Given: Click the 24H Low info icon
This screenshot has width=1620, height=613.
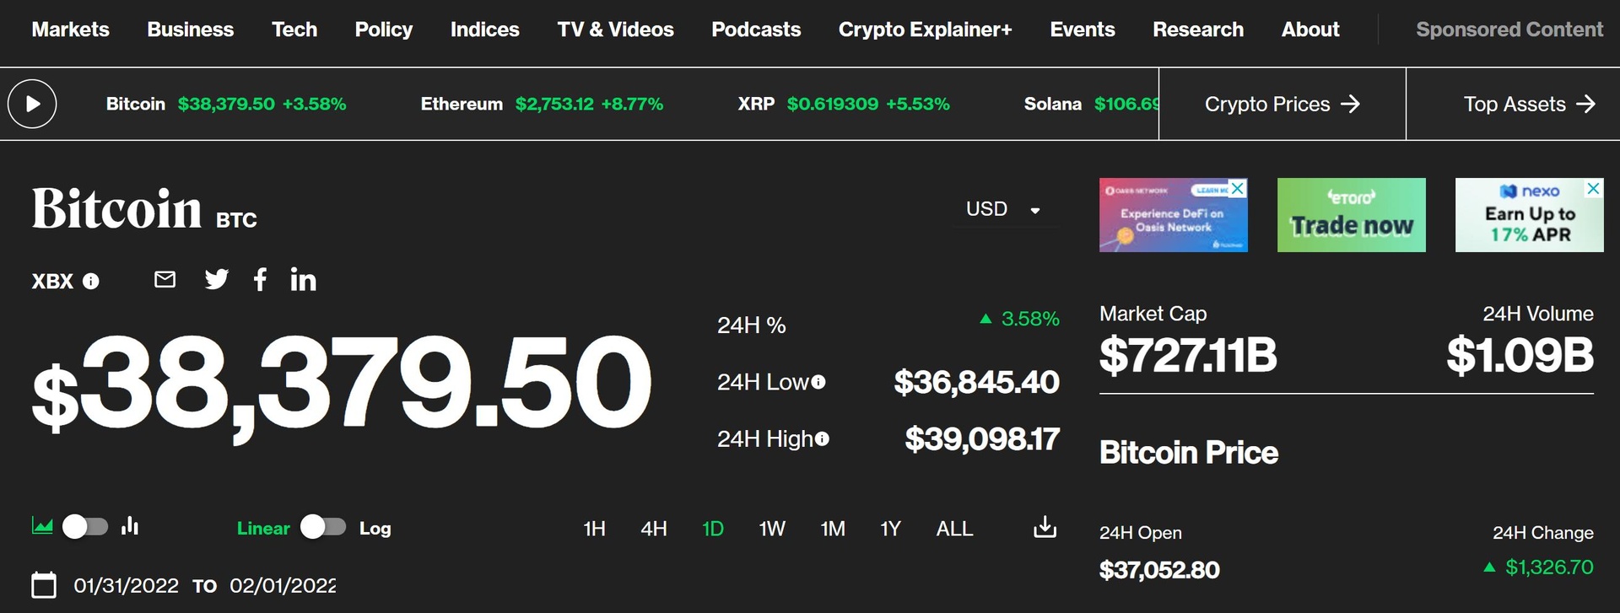Looking at the screenshot, I should point(818,382).
